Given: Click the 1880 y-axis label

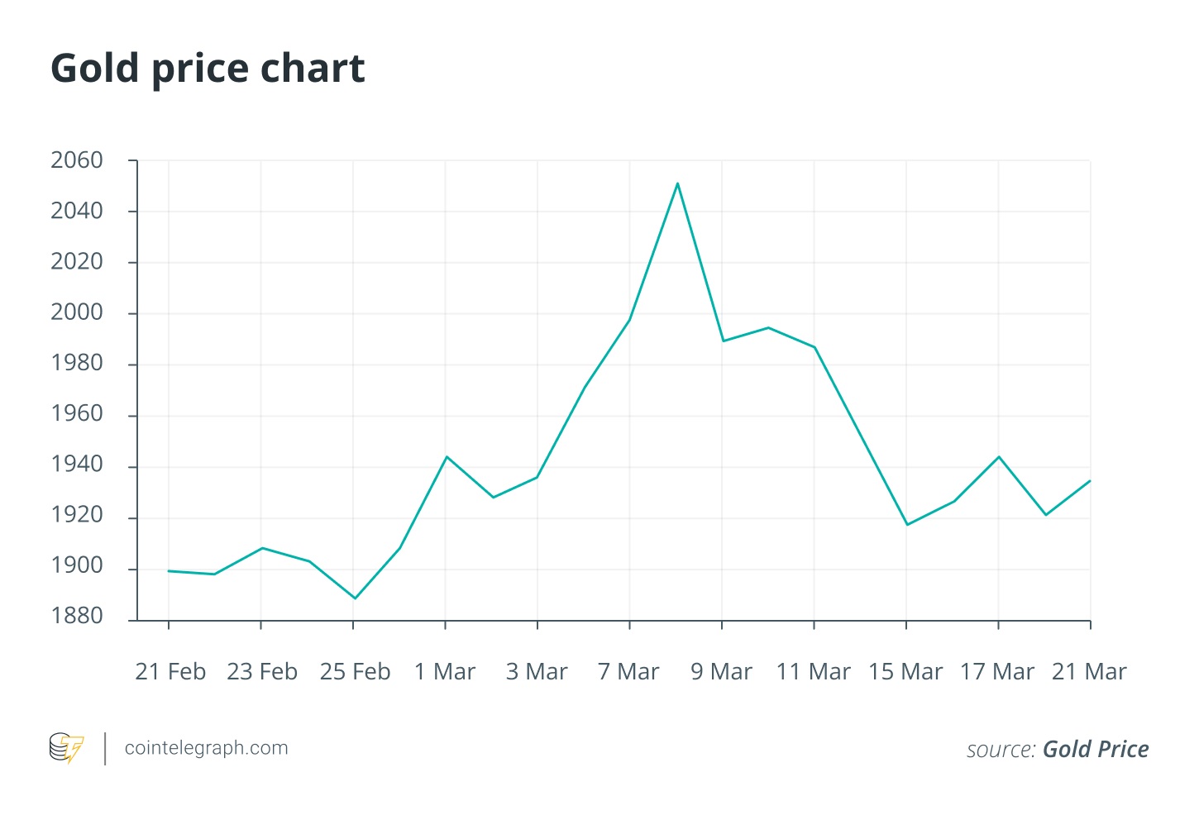Looking at the screenshot, I should point(77,616).
